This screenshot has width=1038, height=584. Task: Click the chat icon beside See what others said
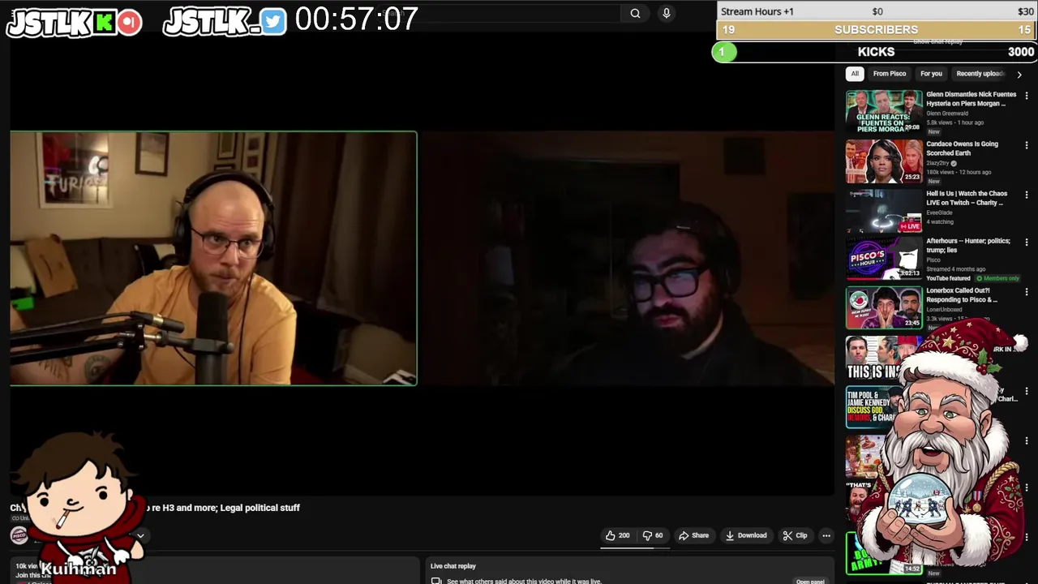[436, 581]
